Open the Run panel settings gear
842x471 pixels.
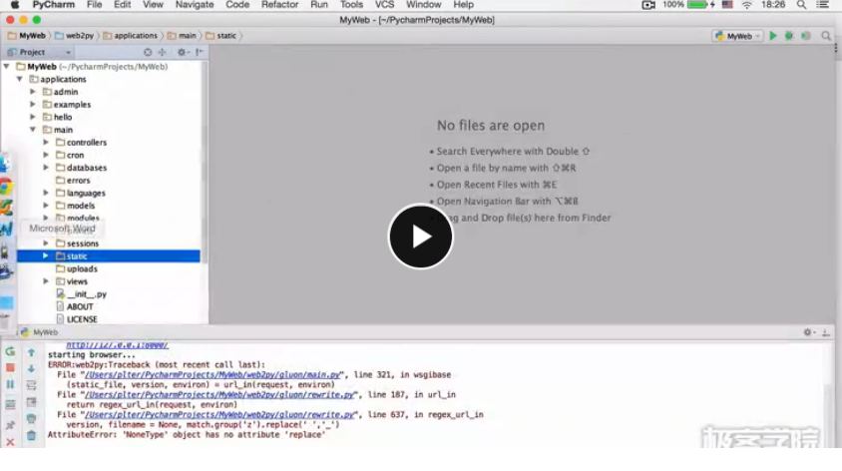(x=809, y=332)
